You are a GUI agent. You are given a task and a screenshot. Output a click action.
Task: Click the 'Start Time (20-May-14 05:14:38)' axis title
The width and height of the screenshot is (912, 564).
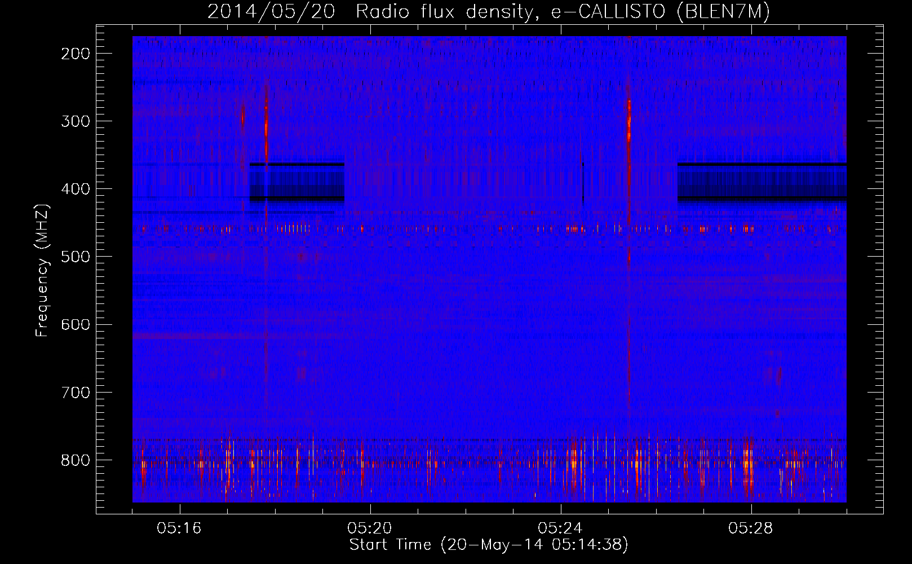pyautogui.click(x=489, y=545)
